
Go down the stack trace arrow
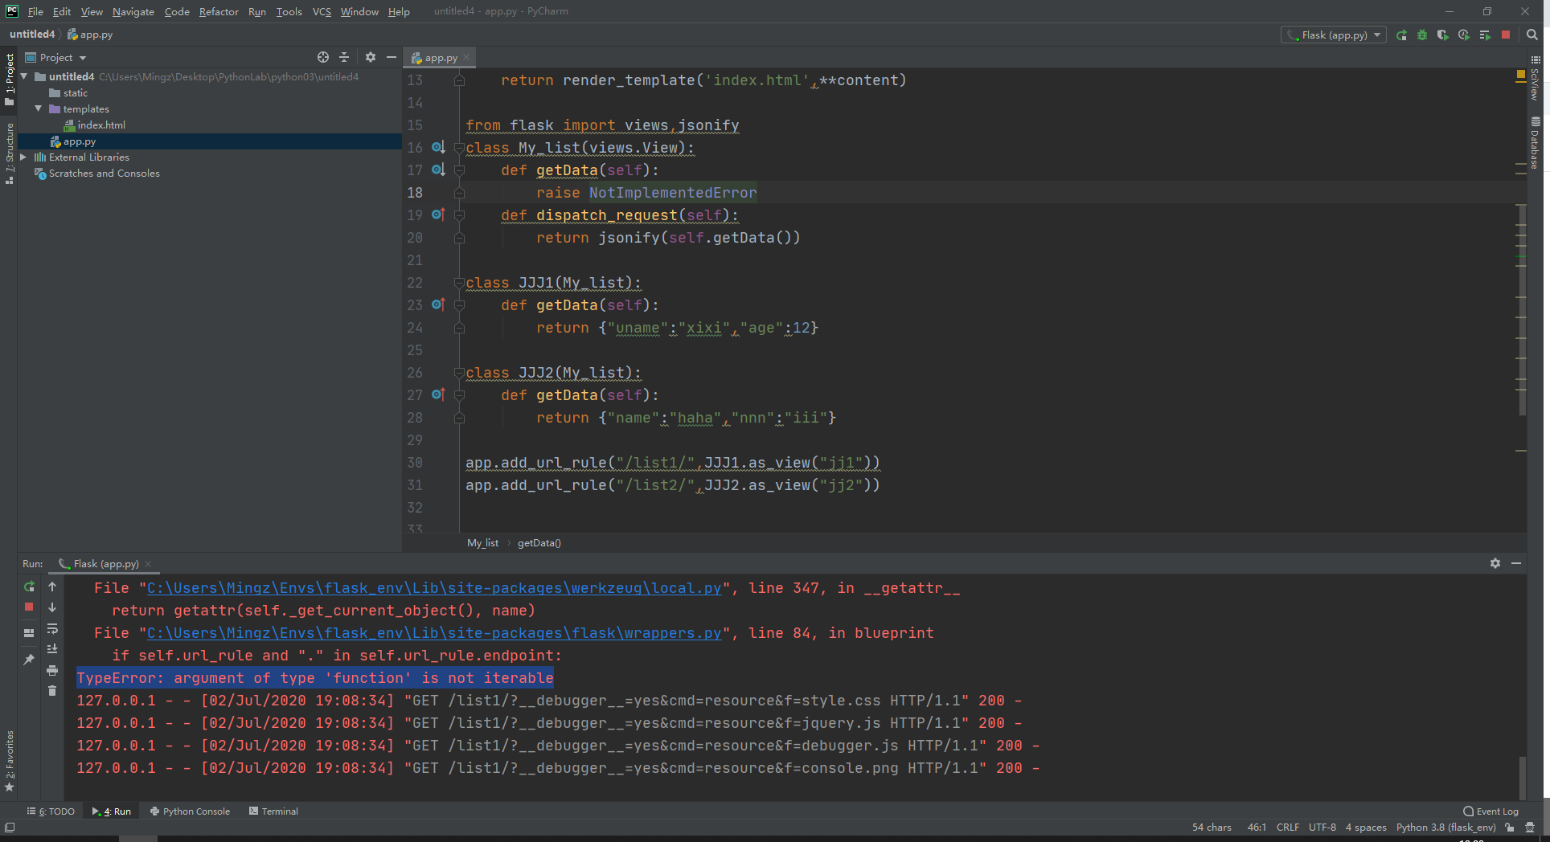(x=52, y=607)
